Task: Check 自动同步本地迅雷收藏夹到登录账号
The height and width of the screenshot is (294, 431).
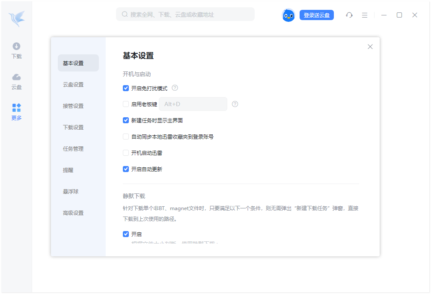Action: coord(126,136)
